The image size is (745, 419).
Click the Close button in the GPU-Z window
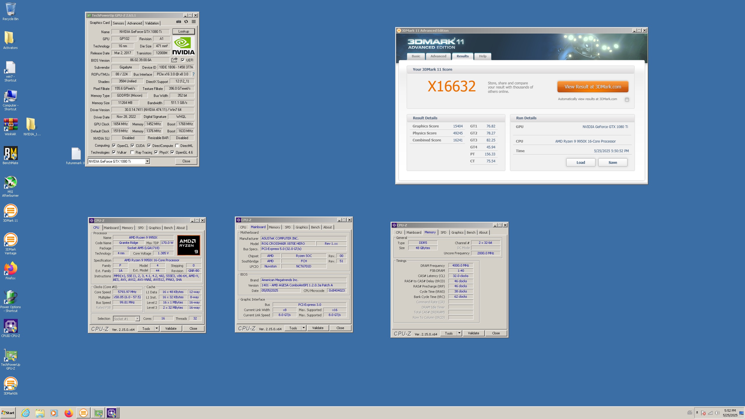[x=186, y=161]
